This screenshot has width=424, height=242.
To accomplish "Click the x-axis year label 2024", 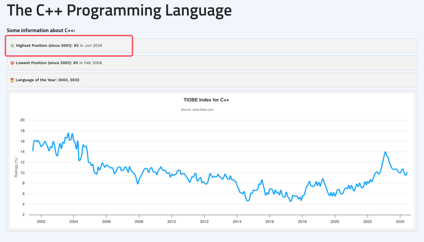I will (x=400, y=222).
